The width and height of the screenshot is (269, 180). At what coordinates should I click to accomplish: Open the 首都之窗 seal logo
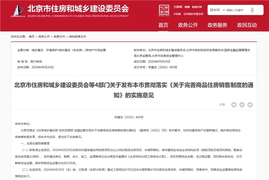pos(164,10)
